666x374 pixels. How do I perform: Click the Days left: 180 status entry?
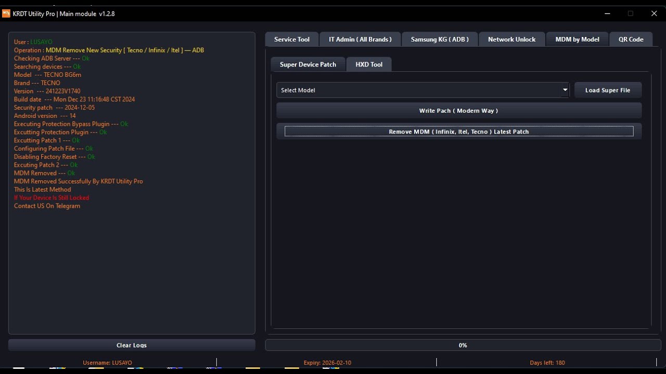[x=547, y=363]
